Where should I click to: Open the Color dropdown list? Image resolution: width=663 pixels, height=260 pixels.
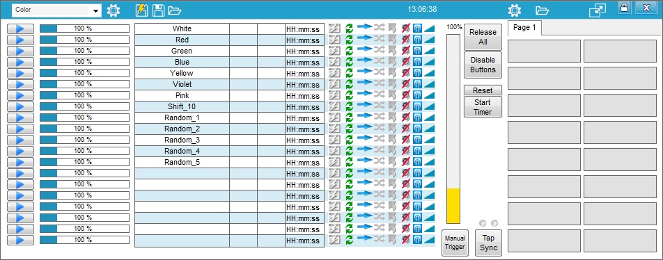tap(96, 10)
